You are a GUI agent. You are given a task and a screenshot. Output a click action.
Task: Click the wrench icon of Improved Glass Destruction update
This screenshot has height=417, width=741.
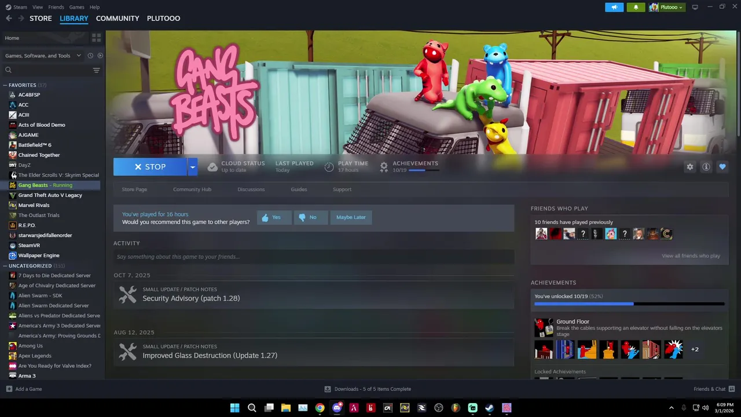tap(127, 351)
